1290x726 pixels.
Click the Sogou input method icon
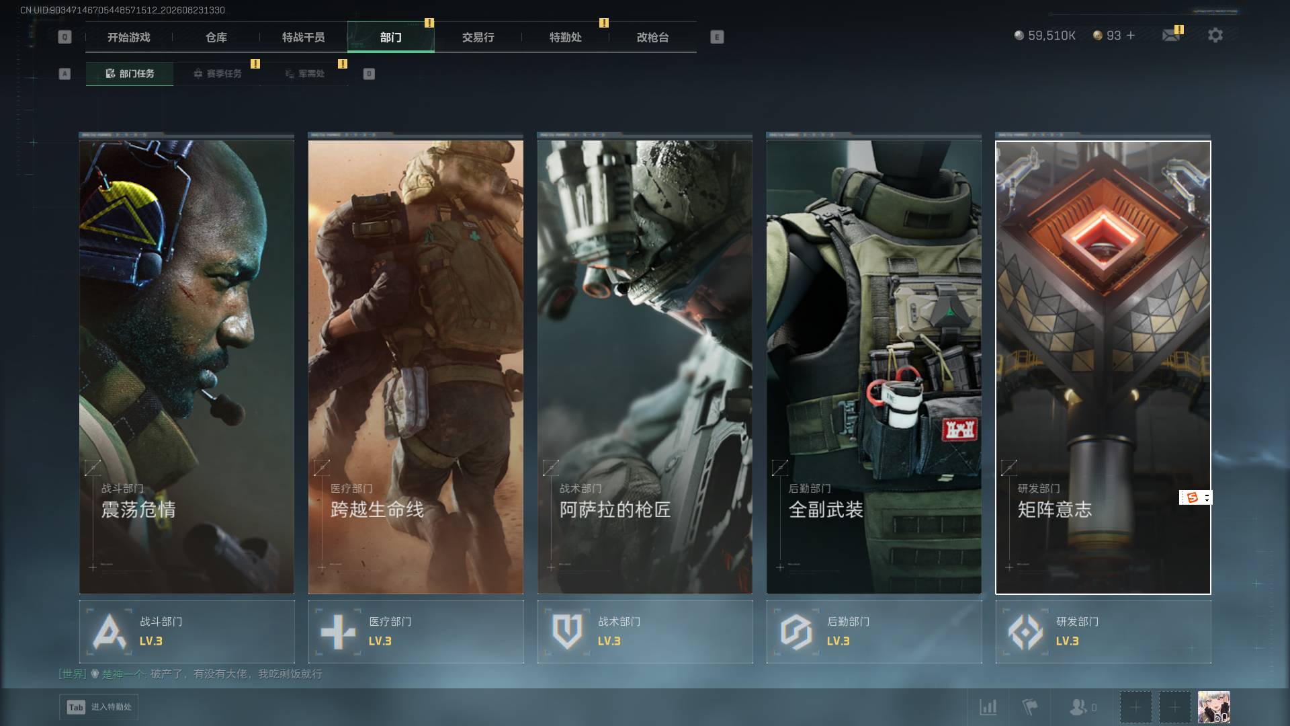(x=1193, y=497)
